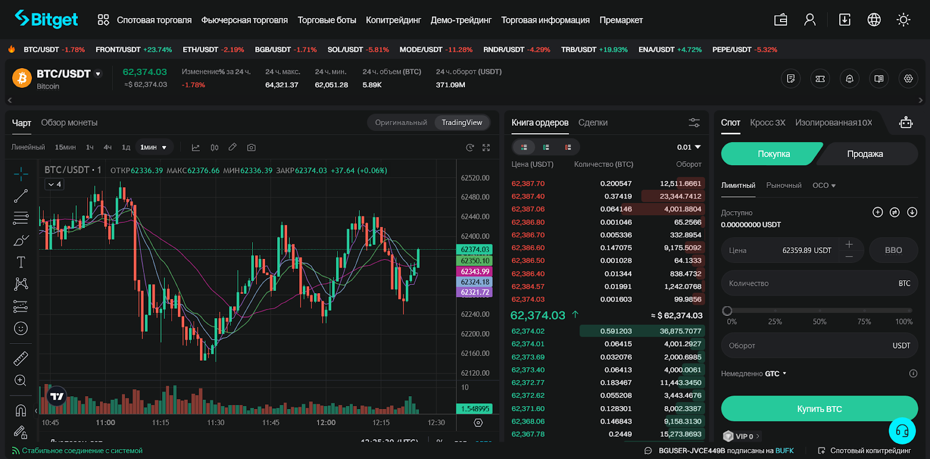Switch to the Обзор монеты tab

[69, 123]
